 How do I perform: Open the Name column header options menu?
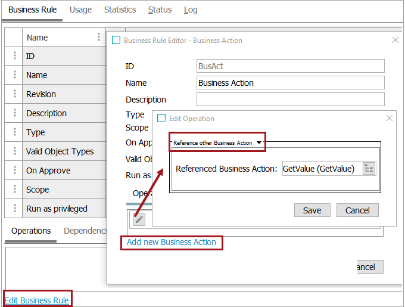pyautogui.click(x=99, y=37)
